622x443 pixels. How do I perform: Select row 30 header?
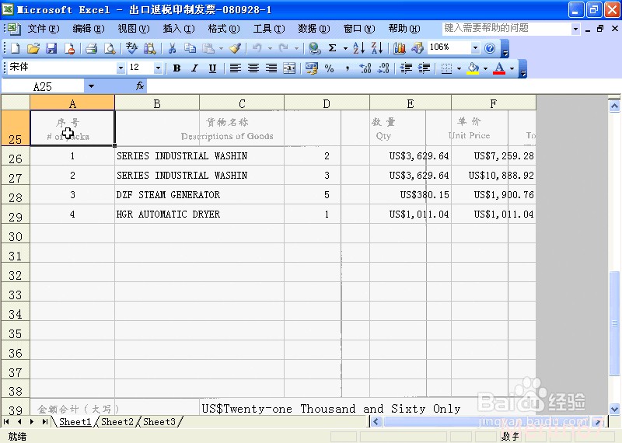(16, 234)
